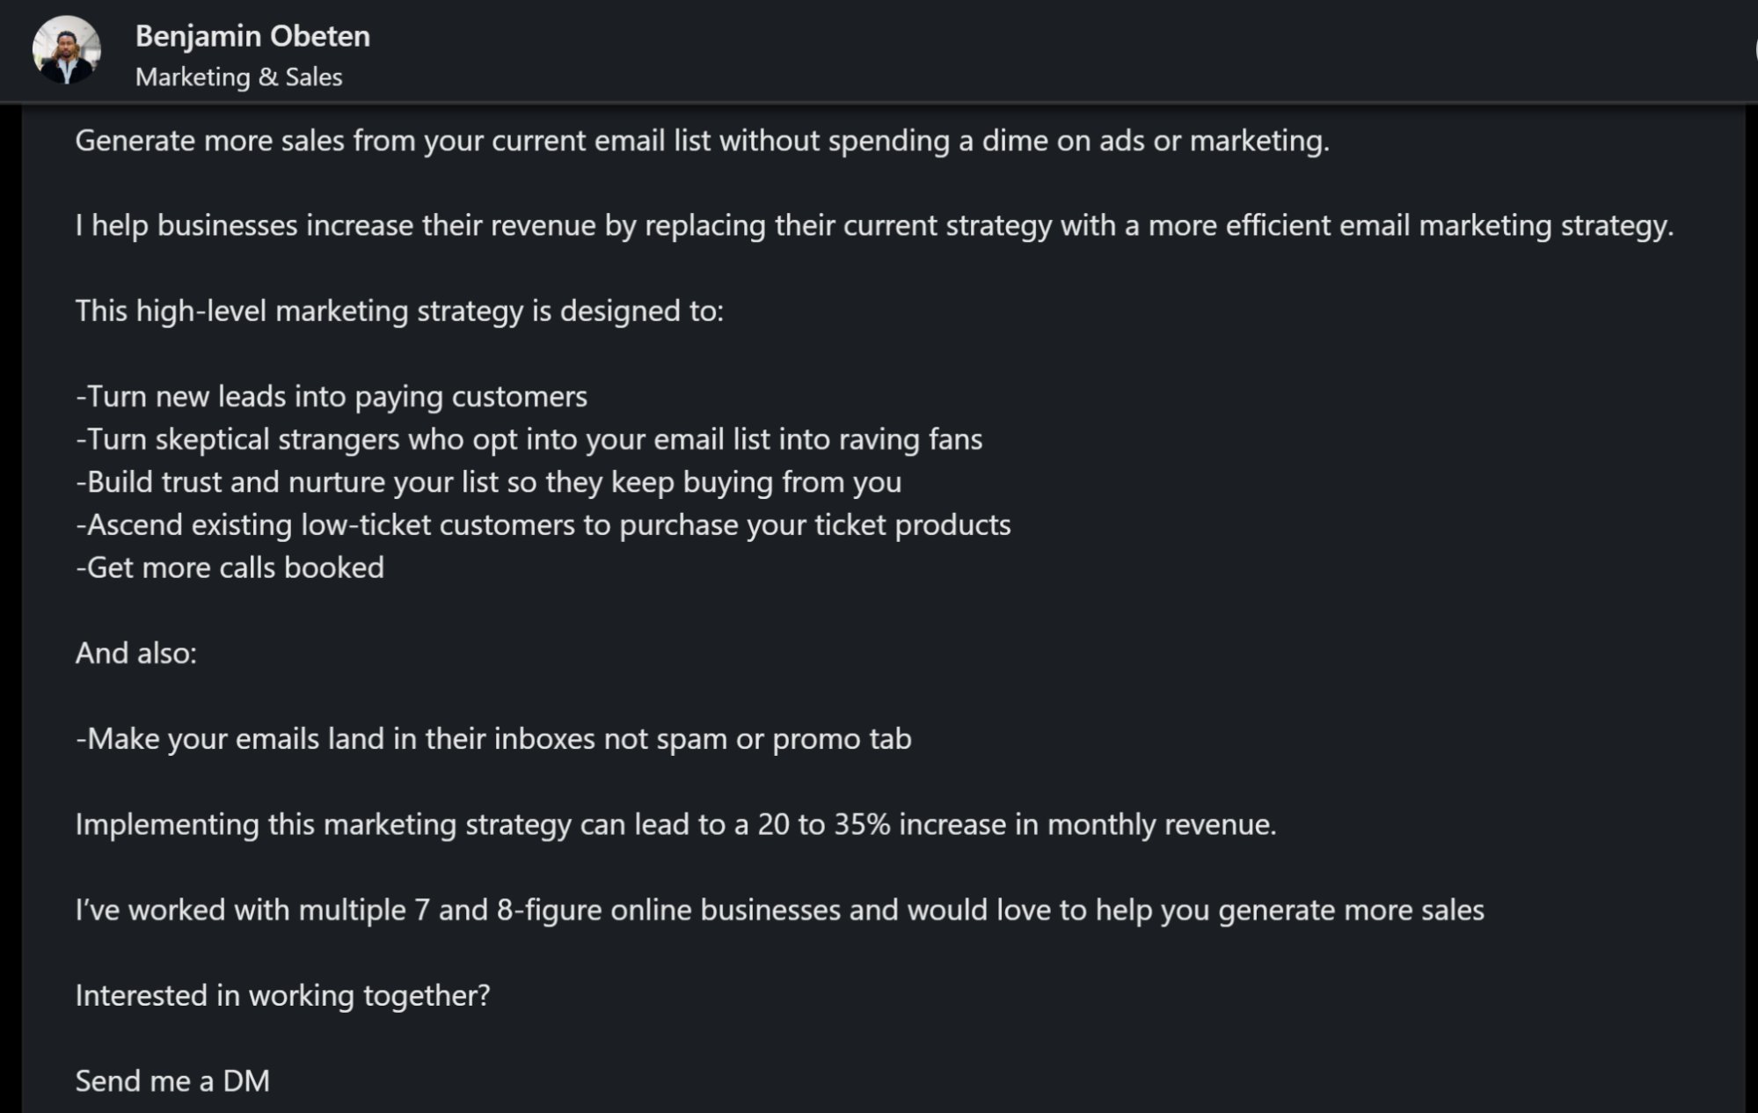Click the Marketing & Sales subtitle
Viewport: 1758px width, 1113px height.
point(238,77)
